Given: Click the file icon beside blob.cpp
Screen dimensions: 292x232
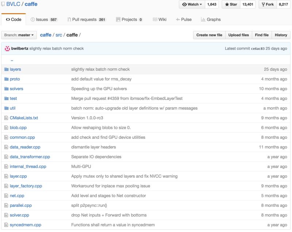Looking at the screenshot, I should click(6, 128).
